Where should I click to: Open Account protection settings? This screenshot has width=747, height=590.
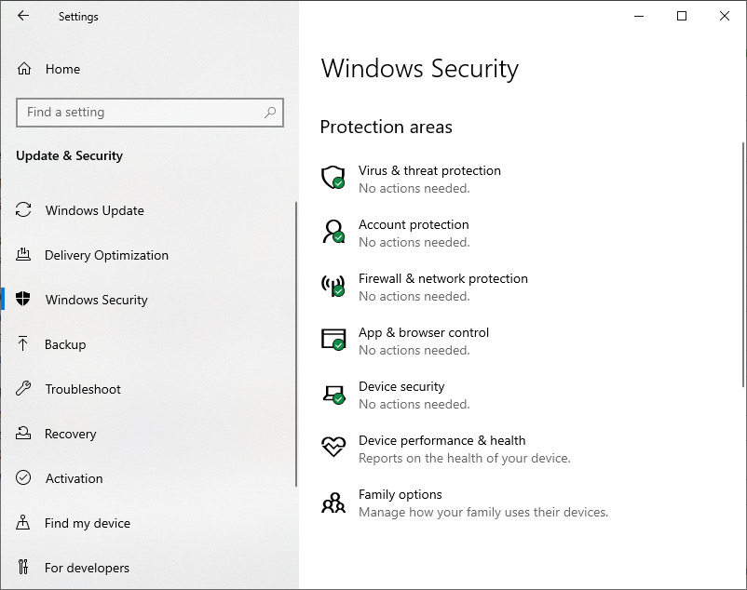pyautogui.click(x=414, y=224)
